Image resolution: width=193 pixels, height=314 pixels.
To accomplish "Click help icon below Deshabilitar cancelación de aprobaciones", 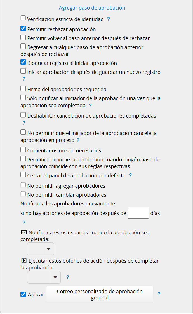I will tap(24, 123).
